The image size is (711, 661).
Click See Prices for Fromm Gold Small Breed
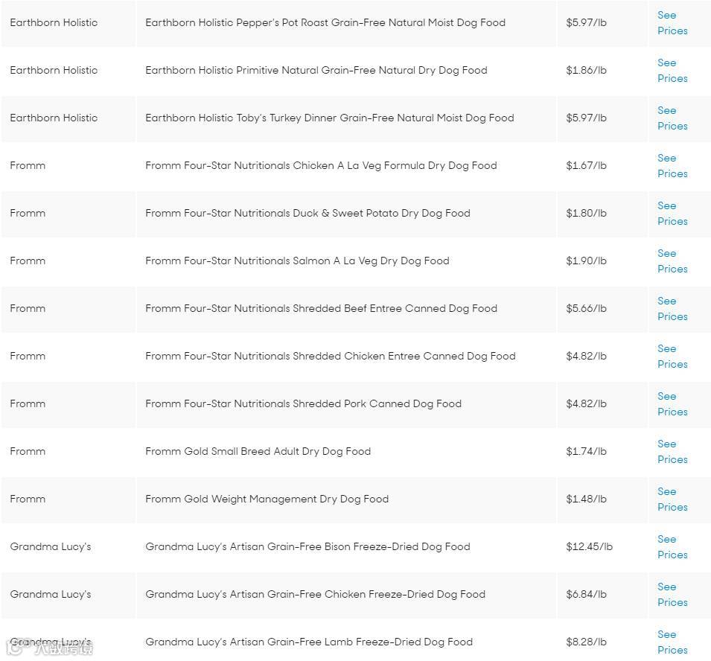click(672, 452)
